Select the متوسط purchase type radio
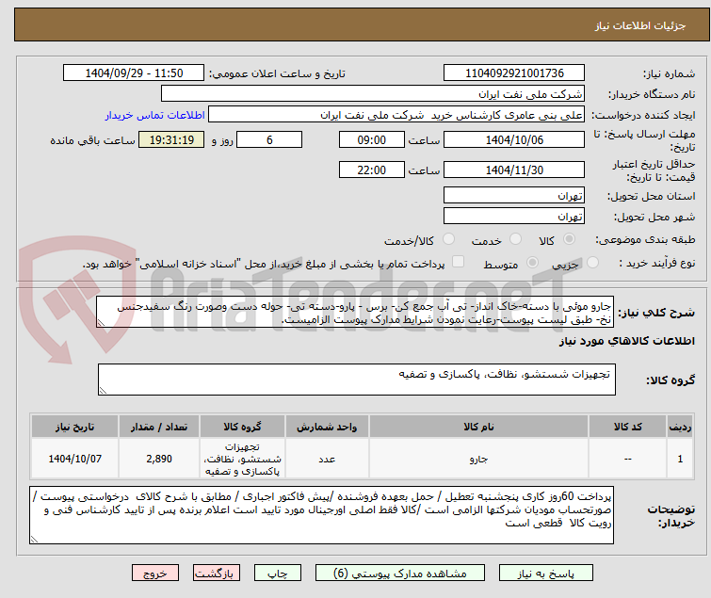This screenshot has width=711, height=598. (532, 263)
